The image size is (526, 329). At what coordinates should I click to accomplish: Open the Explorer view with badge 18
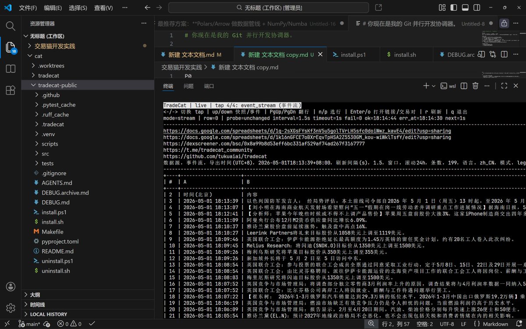click(x=11, y=47)
